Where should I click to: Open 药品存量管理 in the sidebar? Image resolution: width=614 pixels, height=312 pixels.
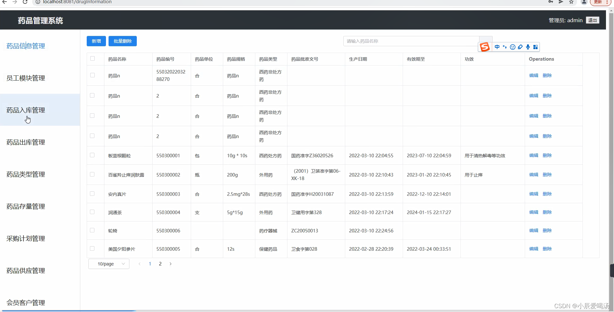[x=26, y=206]
